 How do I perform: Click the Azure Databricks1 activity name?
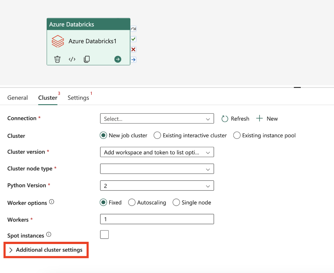pos(92,41)
